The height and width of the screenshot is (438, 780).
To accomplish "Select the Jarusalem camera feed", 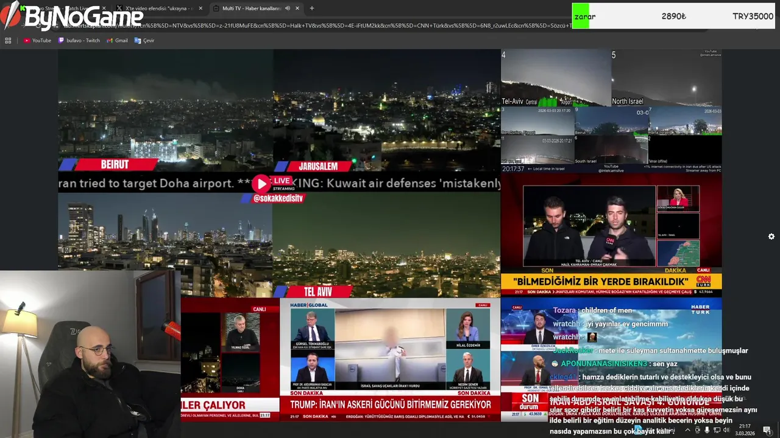I will click(387, 111).
